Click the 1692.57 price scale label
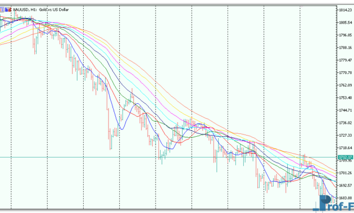The height and width of the screenshot is (213, 354). pos(346,186)
